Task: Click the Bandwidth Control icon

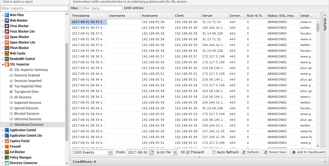Action: click(7, 59)
